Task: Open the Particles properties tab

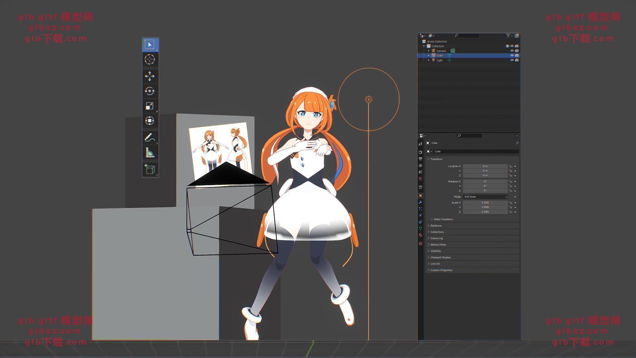Action: [x=420, y=209]
